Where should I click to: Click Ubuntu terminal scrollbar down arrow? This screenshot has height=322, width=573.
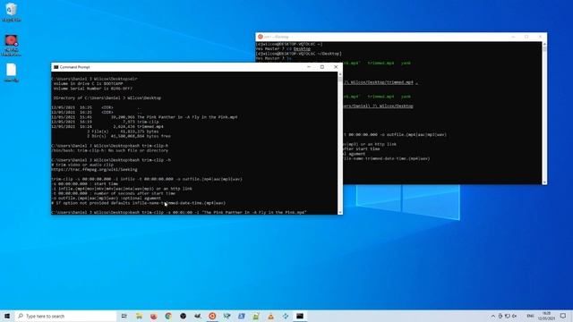(x=544, y=182)
